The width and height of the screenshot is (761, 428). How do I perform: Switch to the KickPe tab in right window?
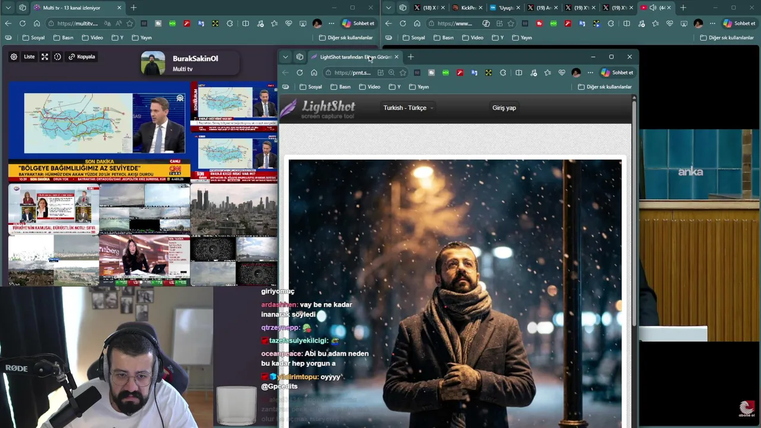pos(467,8)
